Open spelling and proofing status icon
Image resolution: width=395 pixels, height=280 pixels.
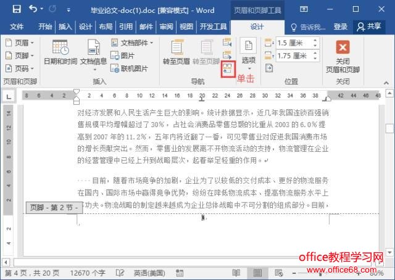120,273
